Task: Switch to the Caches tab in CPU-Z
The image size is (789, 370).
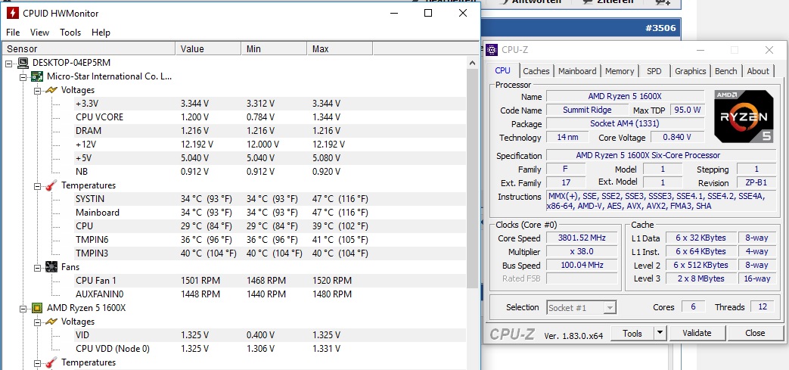Action: (536, 71)
